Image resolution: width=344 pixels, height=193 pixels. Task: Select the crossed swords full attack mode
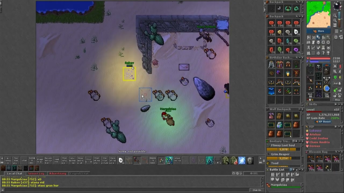[335, 66]
